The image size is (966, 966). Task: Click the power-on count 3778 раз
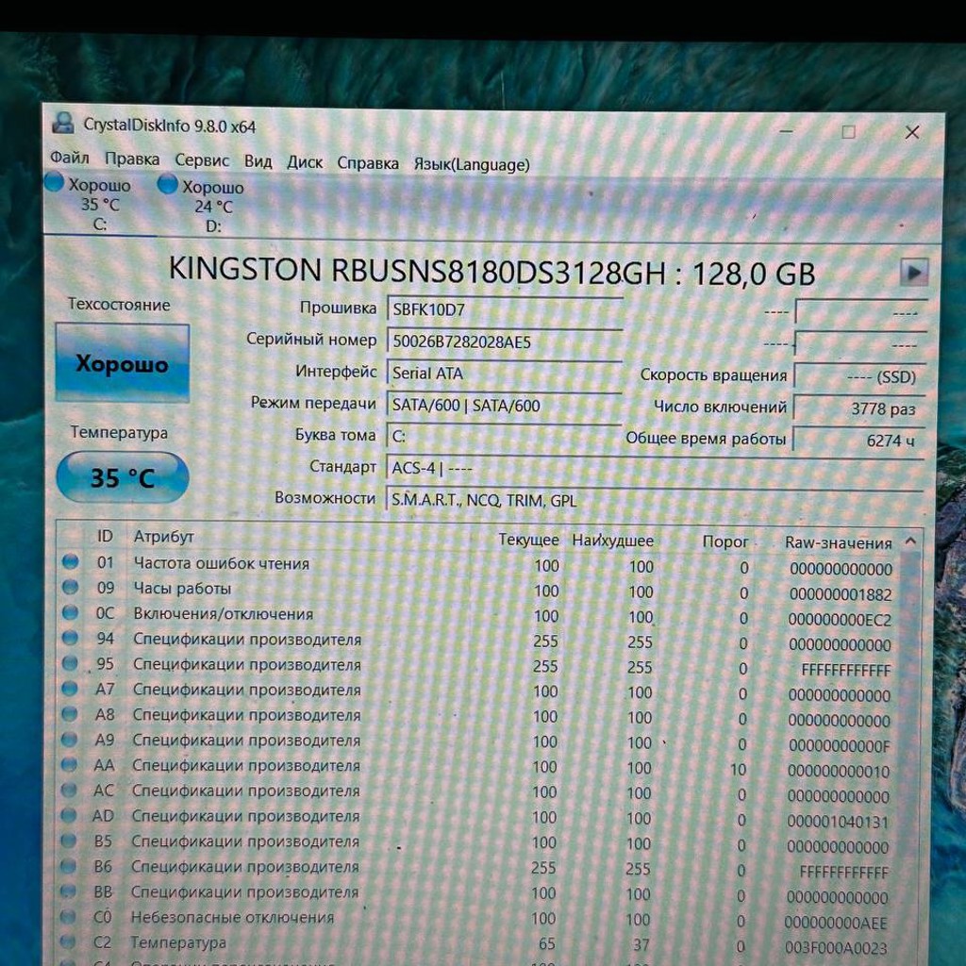(860, 408)
